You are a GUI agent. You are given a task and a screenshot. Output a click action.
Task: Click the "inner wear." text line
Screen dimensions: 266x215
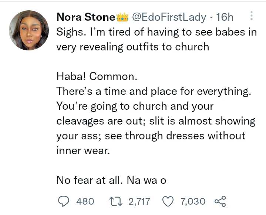click(x=82, y=151)
